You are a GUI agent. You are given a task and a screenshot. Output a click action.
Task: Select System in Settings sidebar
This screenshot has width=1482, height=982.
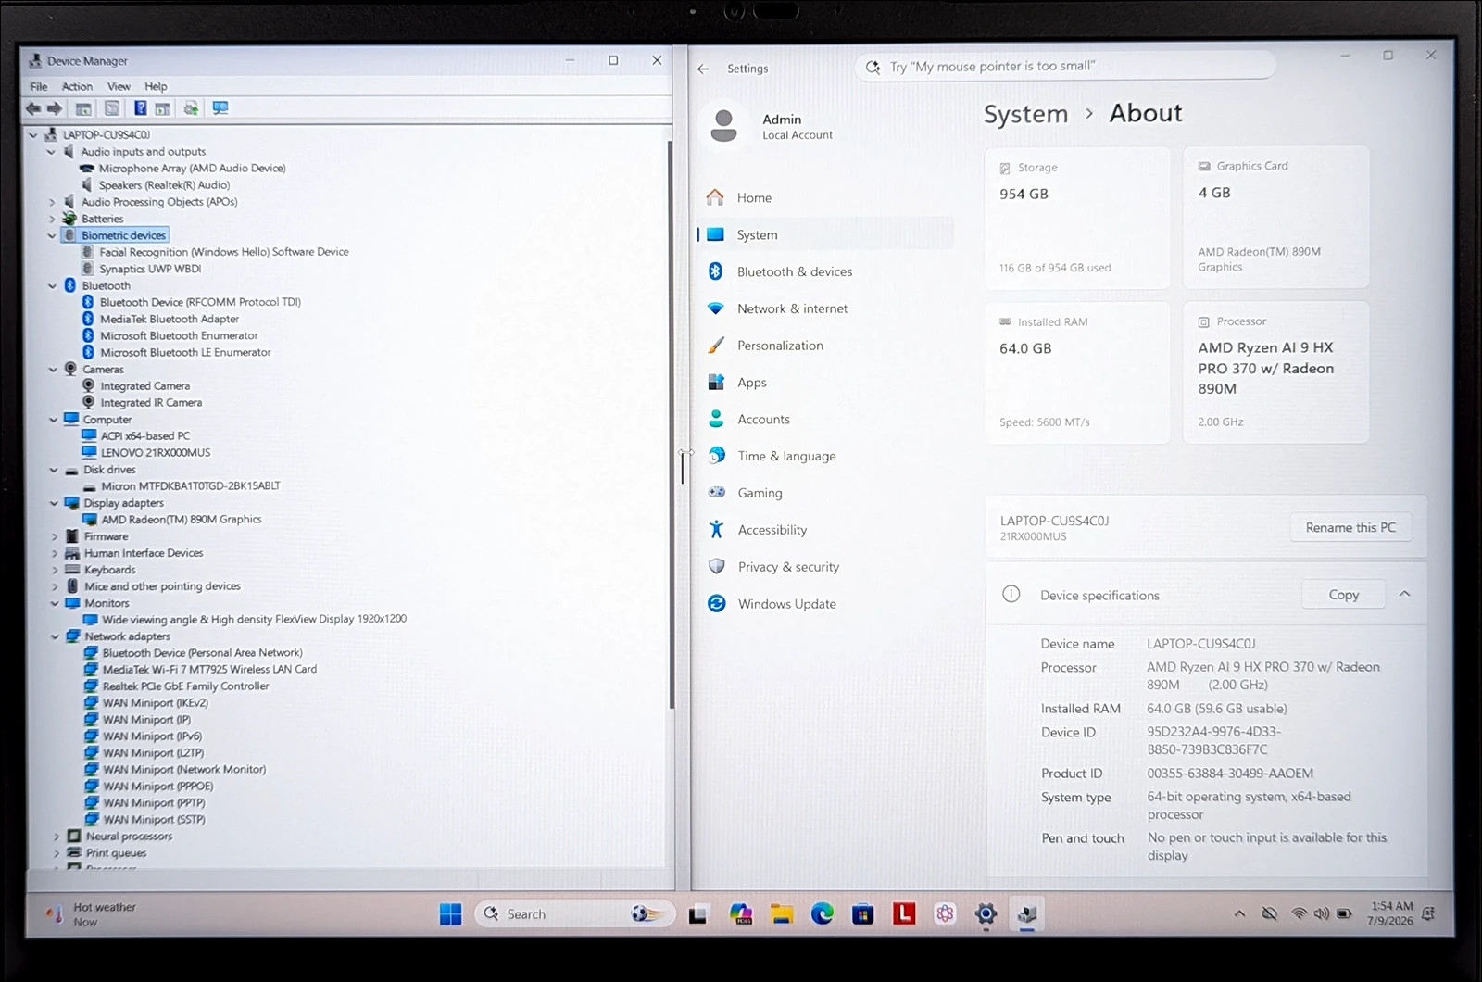tap(825, 234)
